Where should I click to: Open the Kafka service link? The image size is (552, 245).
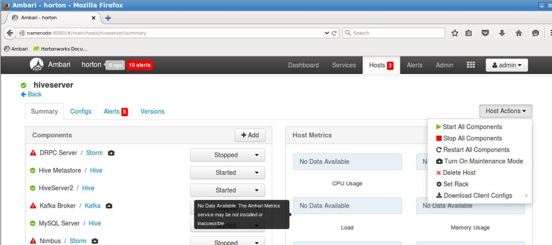[x=93, y=206]
